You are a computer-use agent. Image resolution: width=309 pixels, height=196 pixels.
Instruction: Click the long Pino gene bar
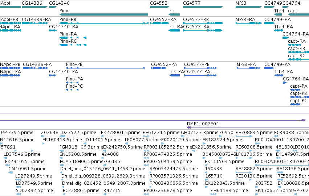pyautogui.click(x=104, y=14)
